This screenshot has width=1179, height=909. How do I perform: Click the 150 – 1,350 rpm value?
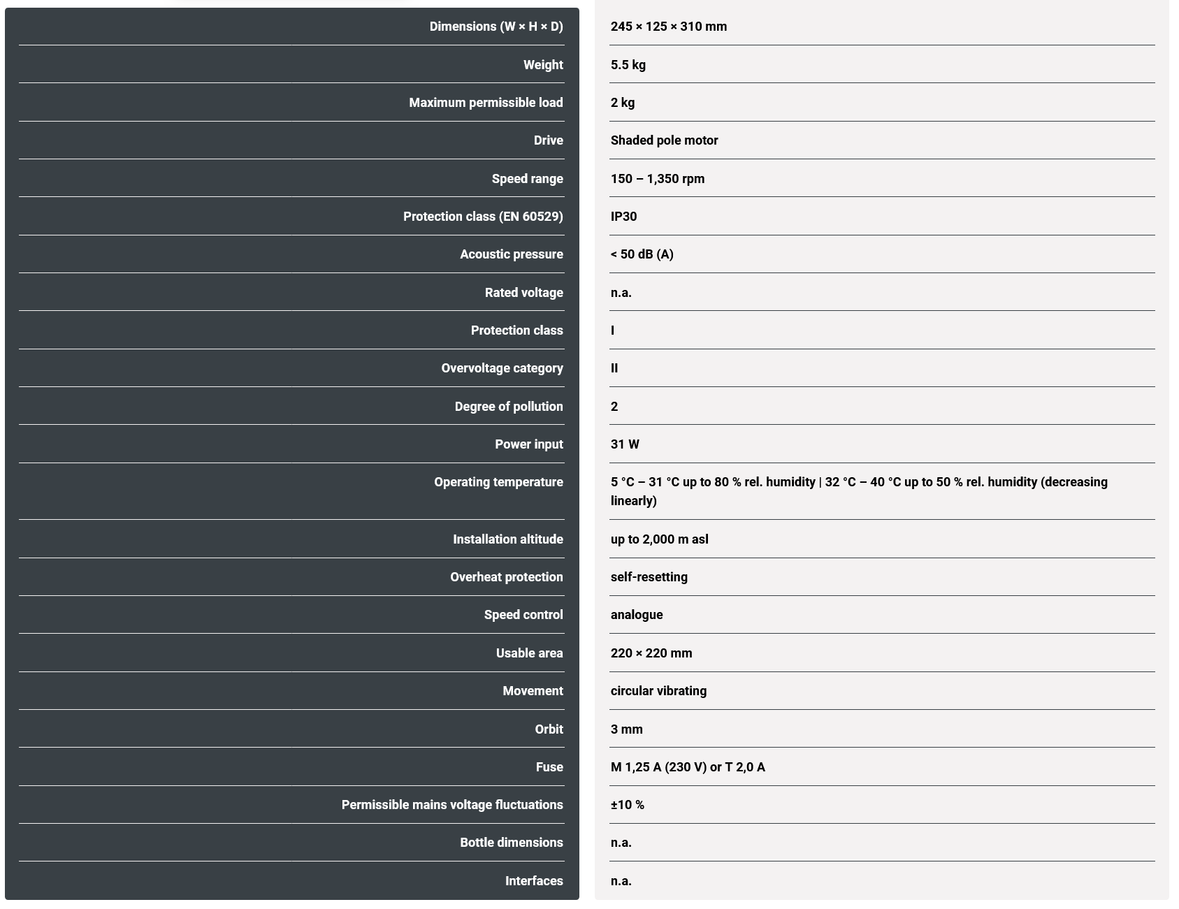pos(657,179)
